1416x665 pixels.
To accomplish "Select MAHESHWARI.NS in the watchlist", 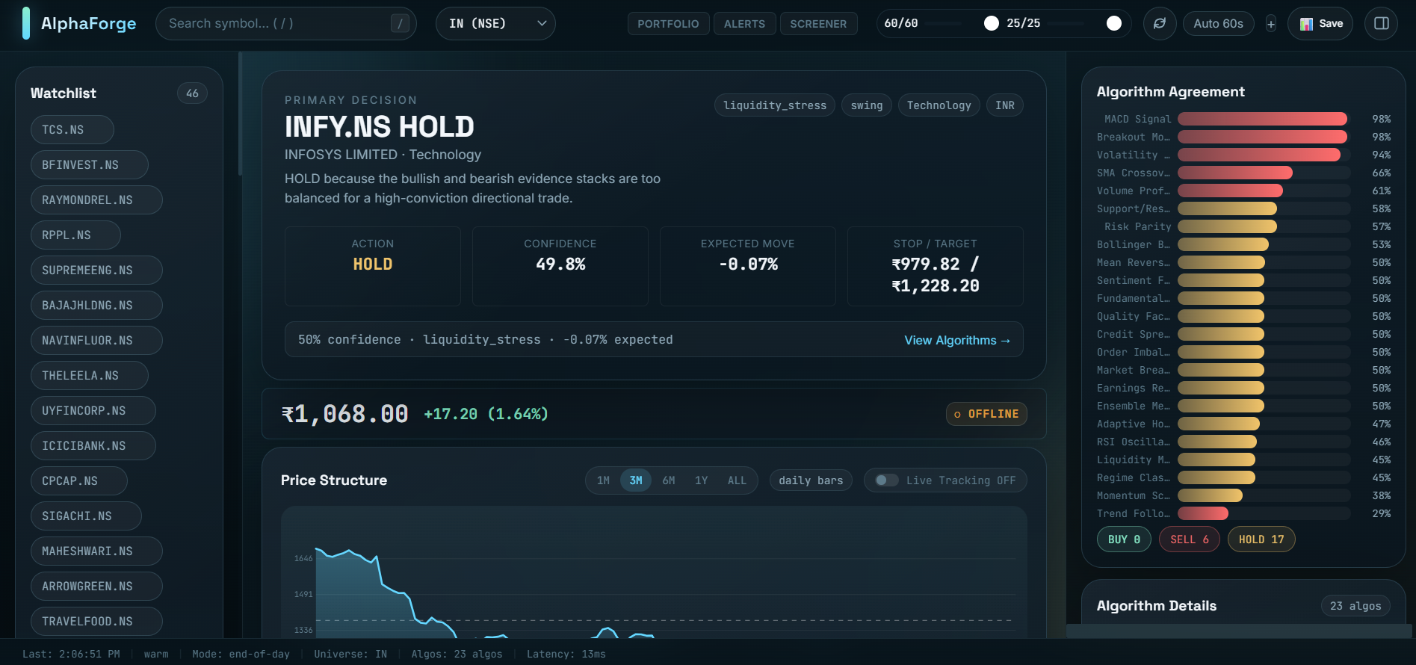I will (x=96, y=551).
